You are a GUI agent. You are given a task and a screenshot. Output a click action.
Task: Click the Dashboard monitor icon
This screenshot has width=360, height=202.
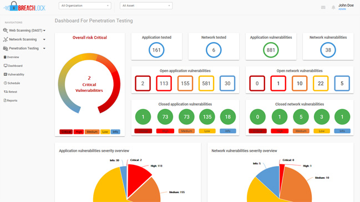pyautogui.click(x=6, y=66)
